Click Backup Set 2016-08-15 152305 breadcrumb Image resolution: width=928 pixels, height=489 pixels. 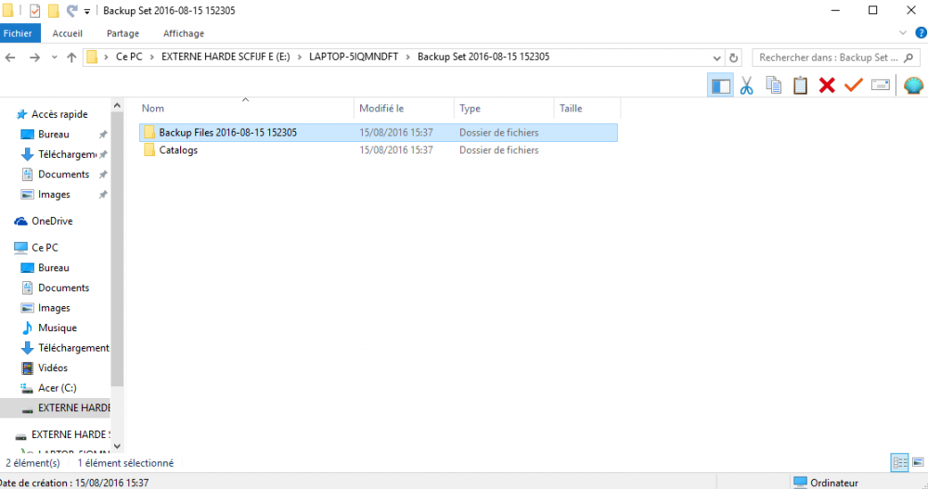pyautogui.click(x=483, y=57)
